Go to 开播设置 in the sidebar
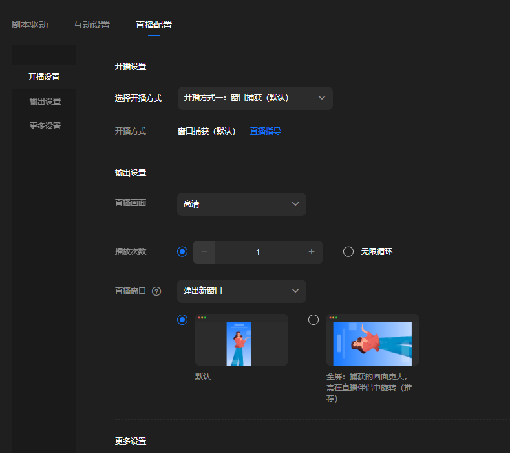Image resolution: width=510 pixels, height=453 pixels. tap(44, 77)
